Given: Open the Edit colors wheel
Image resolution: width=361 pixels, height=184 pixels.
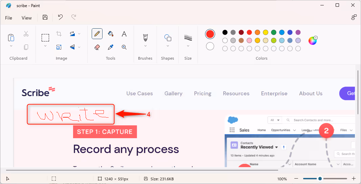Looking at the screenshot, I should coord(313,41).
